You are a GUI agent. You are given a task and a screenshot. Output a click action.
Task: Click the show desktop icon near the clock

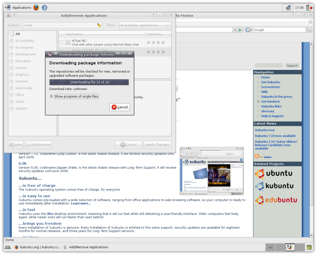(x=288, y=8)
